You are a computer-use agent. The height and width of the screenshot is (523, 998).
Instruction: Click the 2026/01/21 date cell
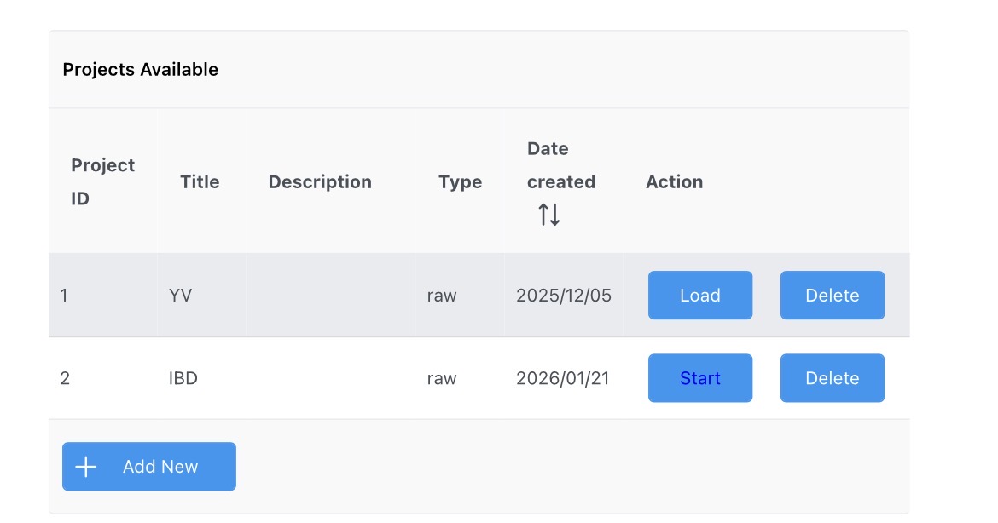(563, 378)
